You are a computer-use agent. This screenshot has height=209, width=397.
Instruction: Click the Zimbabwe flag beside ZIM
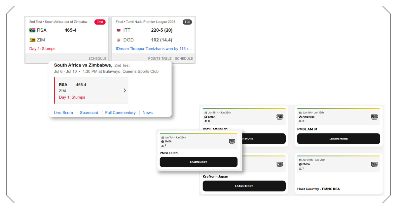(x=32, y=40)
